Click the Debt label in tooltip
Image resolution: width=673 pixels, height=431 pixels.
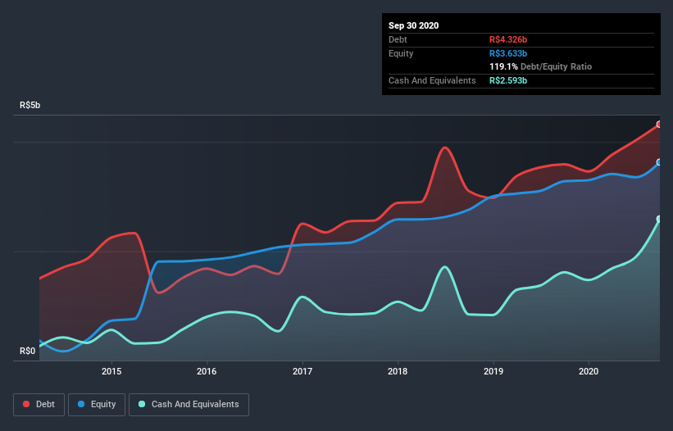click(398, 39)
